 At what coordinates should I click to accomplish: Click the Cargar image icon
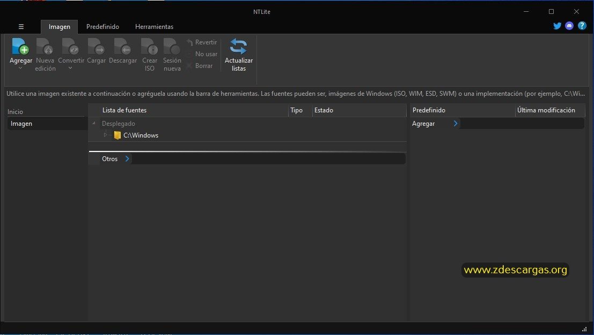96,46
